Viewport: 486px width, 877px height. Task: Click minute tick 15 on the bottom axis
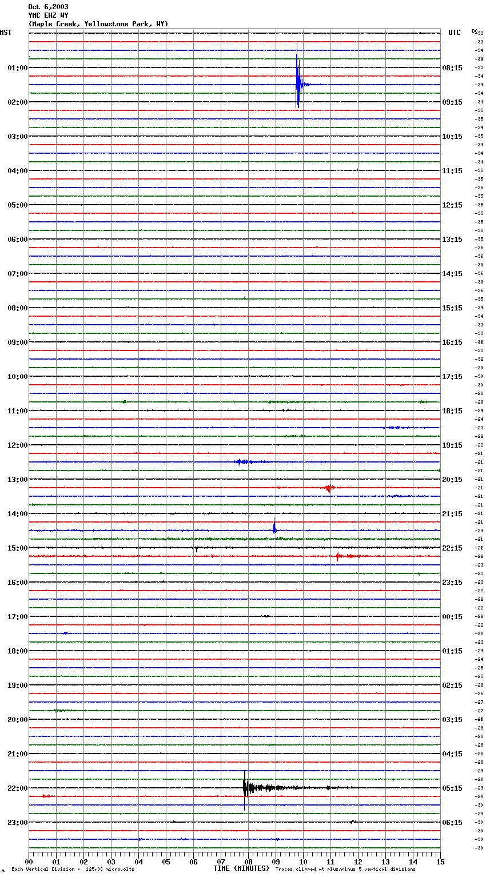pyautogui.click(x=440, y=862)
